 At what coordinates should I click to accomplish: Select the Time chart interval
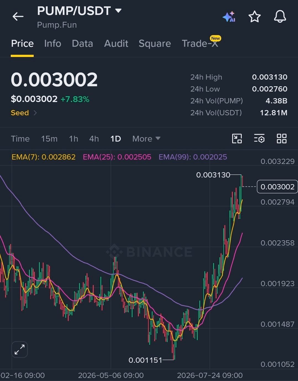click(20, 139)
